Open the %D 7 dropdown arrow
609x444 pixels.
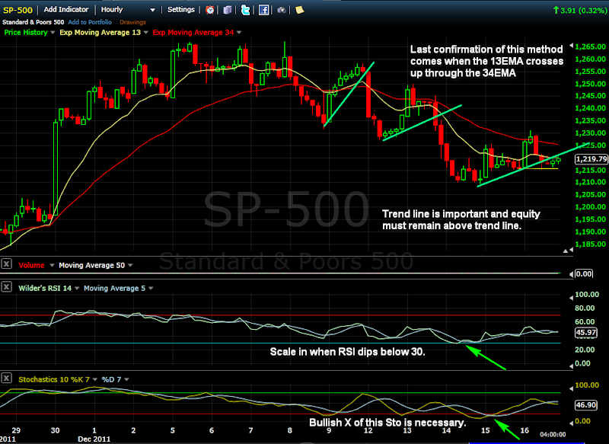pos(126,379)
